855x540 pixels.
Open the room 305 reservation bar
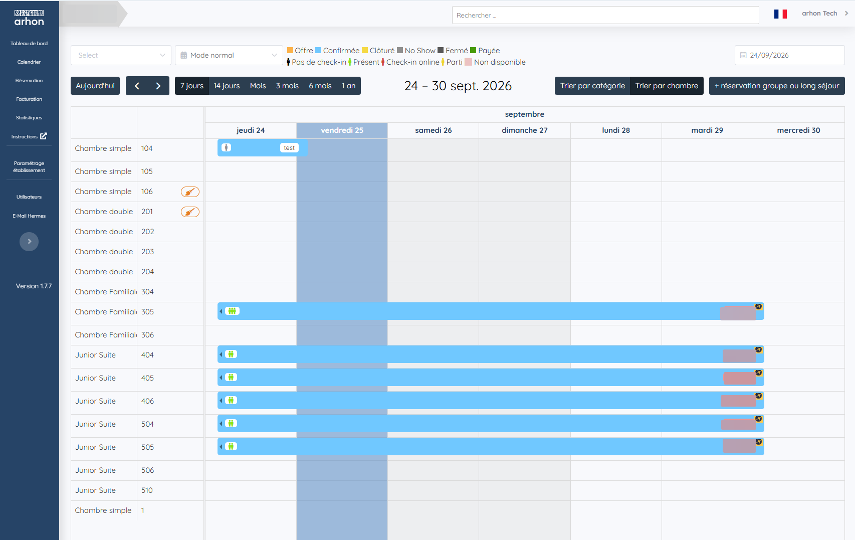tap(491, 311)
